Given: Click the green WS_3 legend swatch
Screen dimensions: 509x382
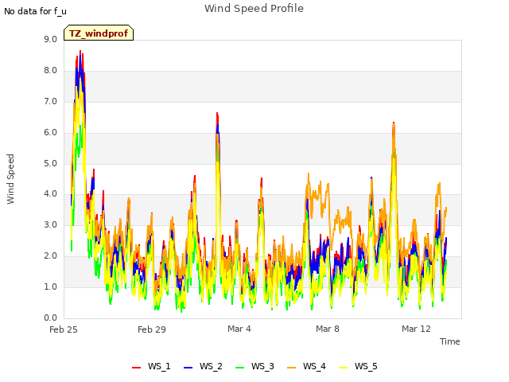Looking at the screenshot, I should (239, 368).
